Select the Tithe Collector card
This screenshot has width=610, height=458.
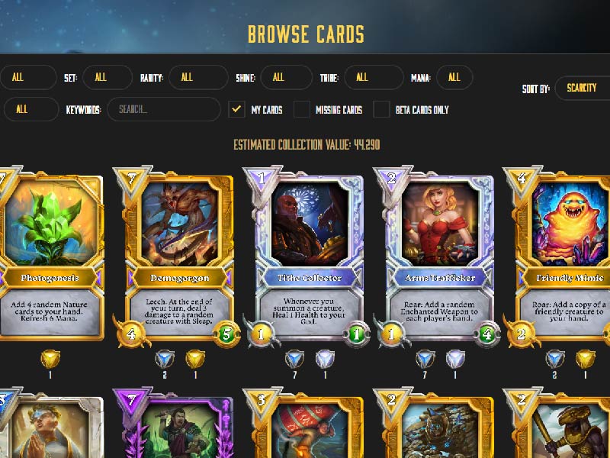(308, 256)
